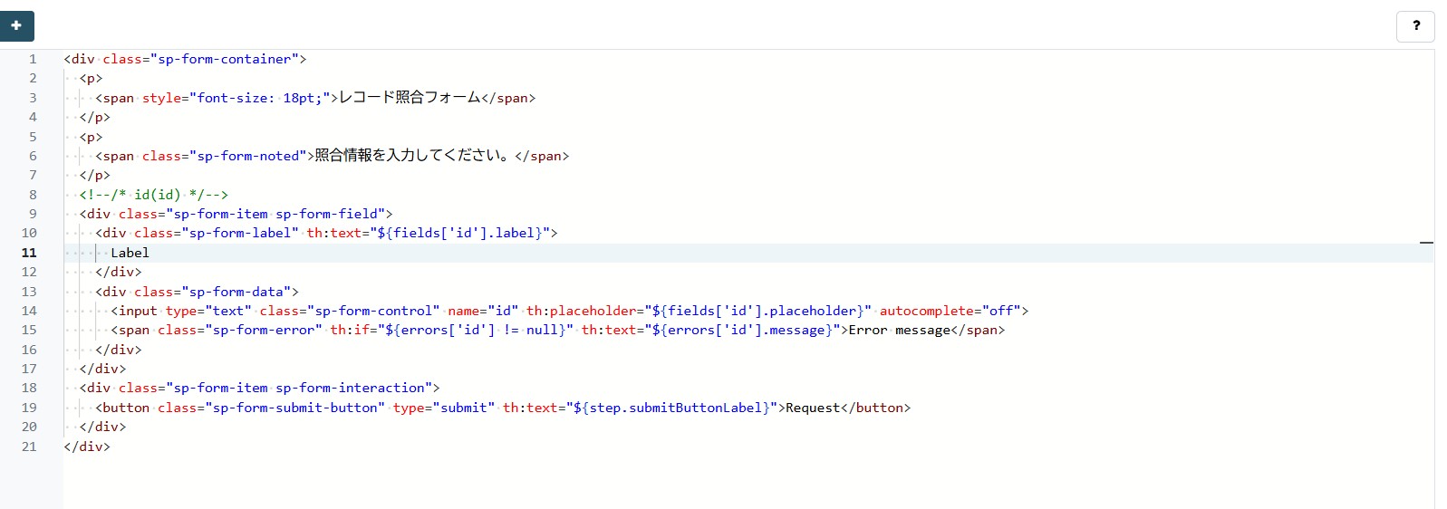Click the 'sp-form-control' class value

click(374, 311)
